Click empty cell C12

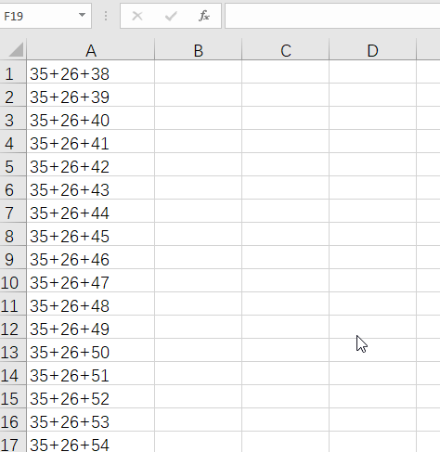tap(285, 327)
